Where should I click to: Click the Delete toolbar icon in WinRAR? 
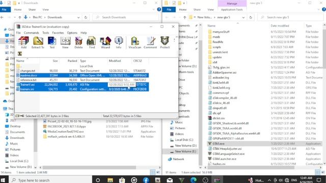pos(78,43)
